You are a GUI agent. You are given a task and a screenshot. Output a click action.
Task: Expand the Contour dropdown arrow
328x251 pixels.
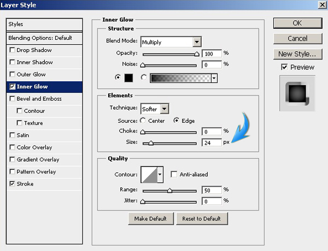pyautogui.click(x=160, y=175)
